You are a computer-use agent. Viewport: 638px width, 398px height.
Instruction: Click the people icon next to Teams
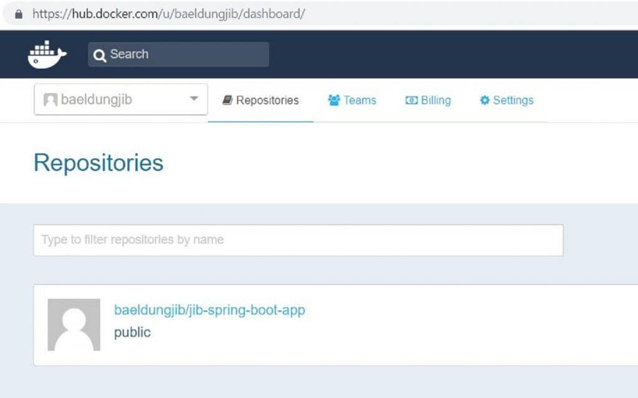click(x=334, y=100)
